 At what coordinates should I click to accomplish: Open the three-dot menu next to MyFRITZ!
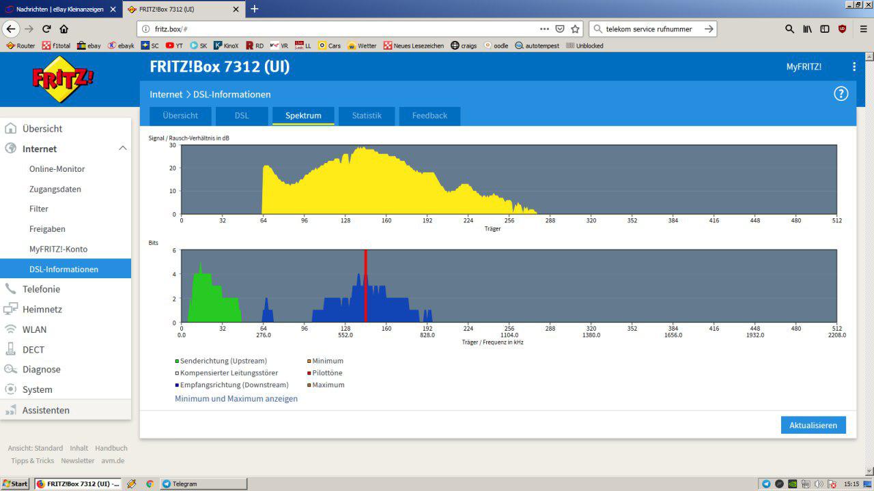[854, 67]
